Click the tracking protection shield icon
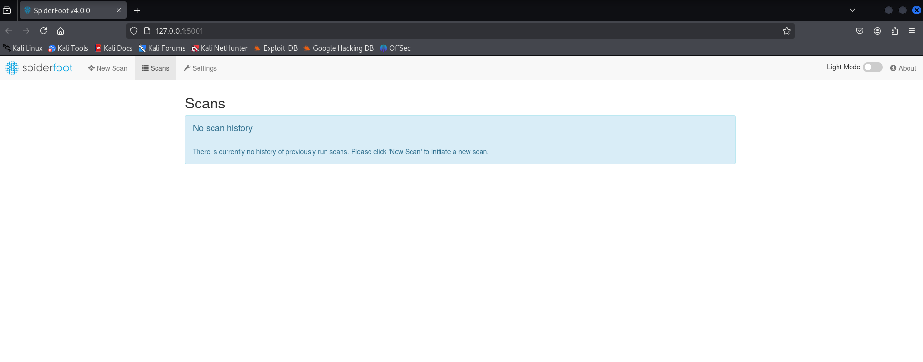This screenshot has height=362, width=923. (134, 31)
